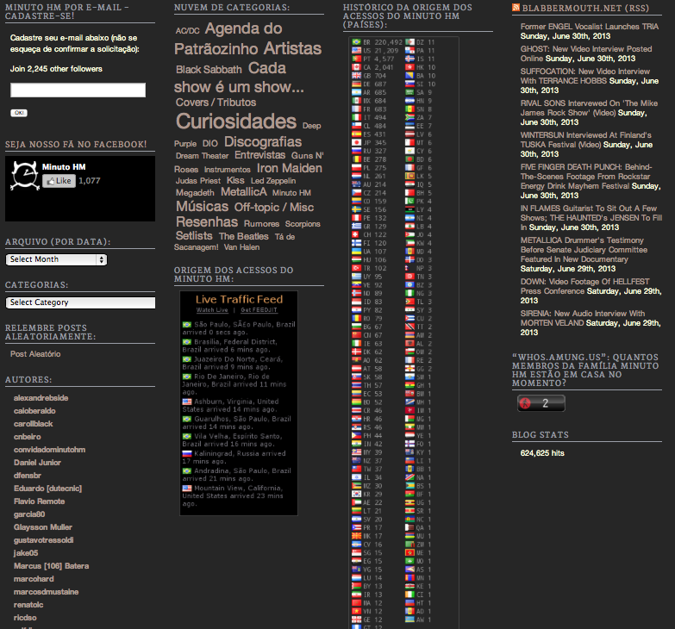The image size is (675, 629).
Task: Click the Brazil flag for São Paulo visitor
Action: point(186,324)
